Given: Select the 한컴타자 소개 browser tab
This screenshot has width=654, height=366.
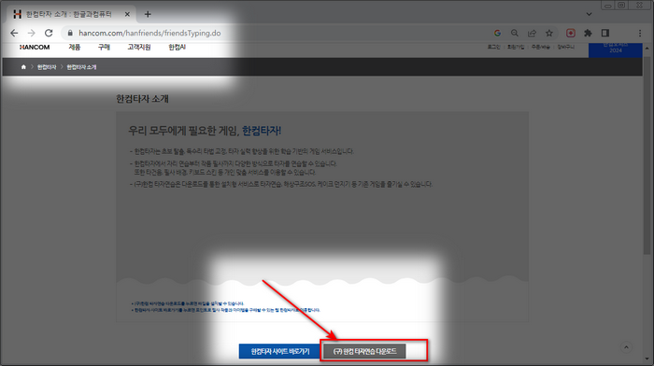Looking at the screenshot, I should 70,14.
